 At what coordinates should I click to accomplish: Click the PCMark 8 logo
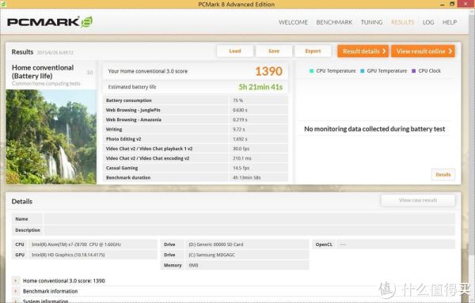tap(50, 22)
